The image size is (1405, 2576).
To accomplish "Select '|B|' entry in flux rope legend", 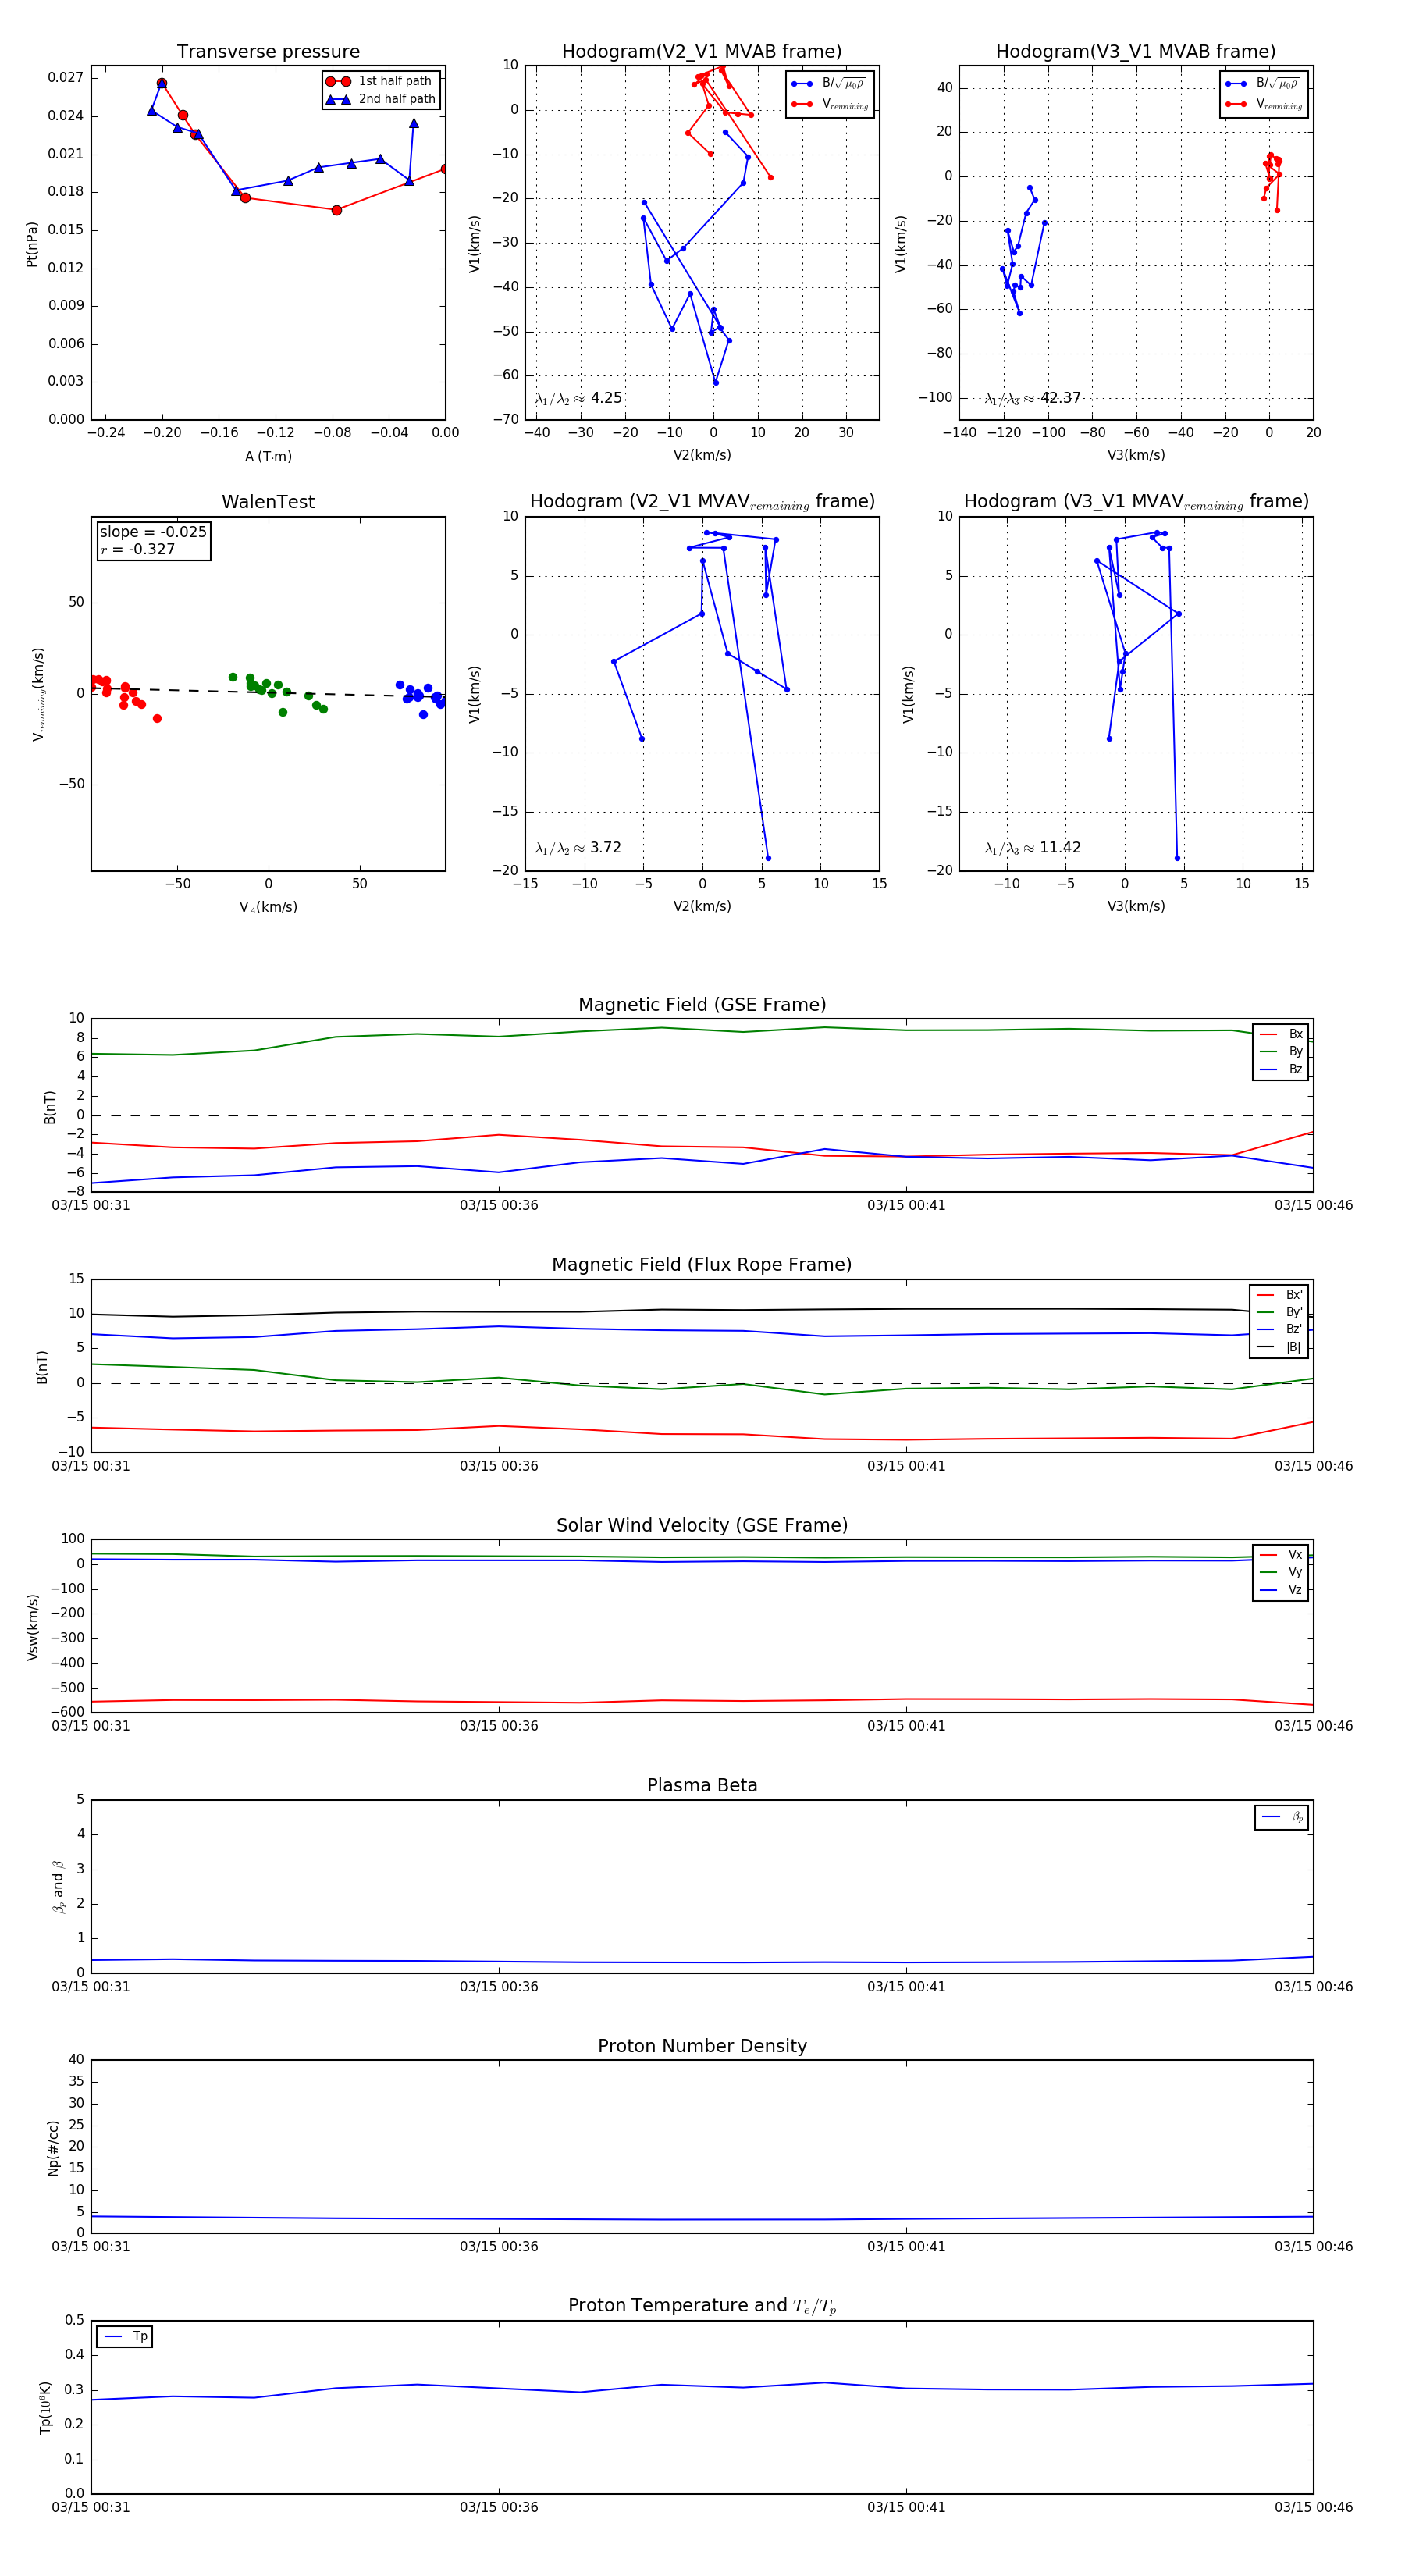I will click(1279, 1347).
